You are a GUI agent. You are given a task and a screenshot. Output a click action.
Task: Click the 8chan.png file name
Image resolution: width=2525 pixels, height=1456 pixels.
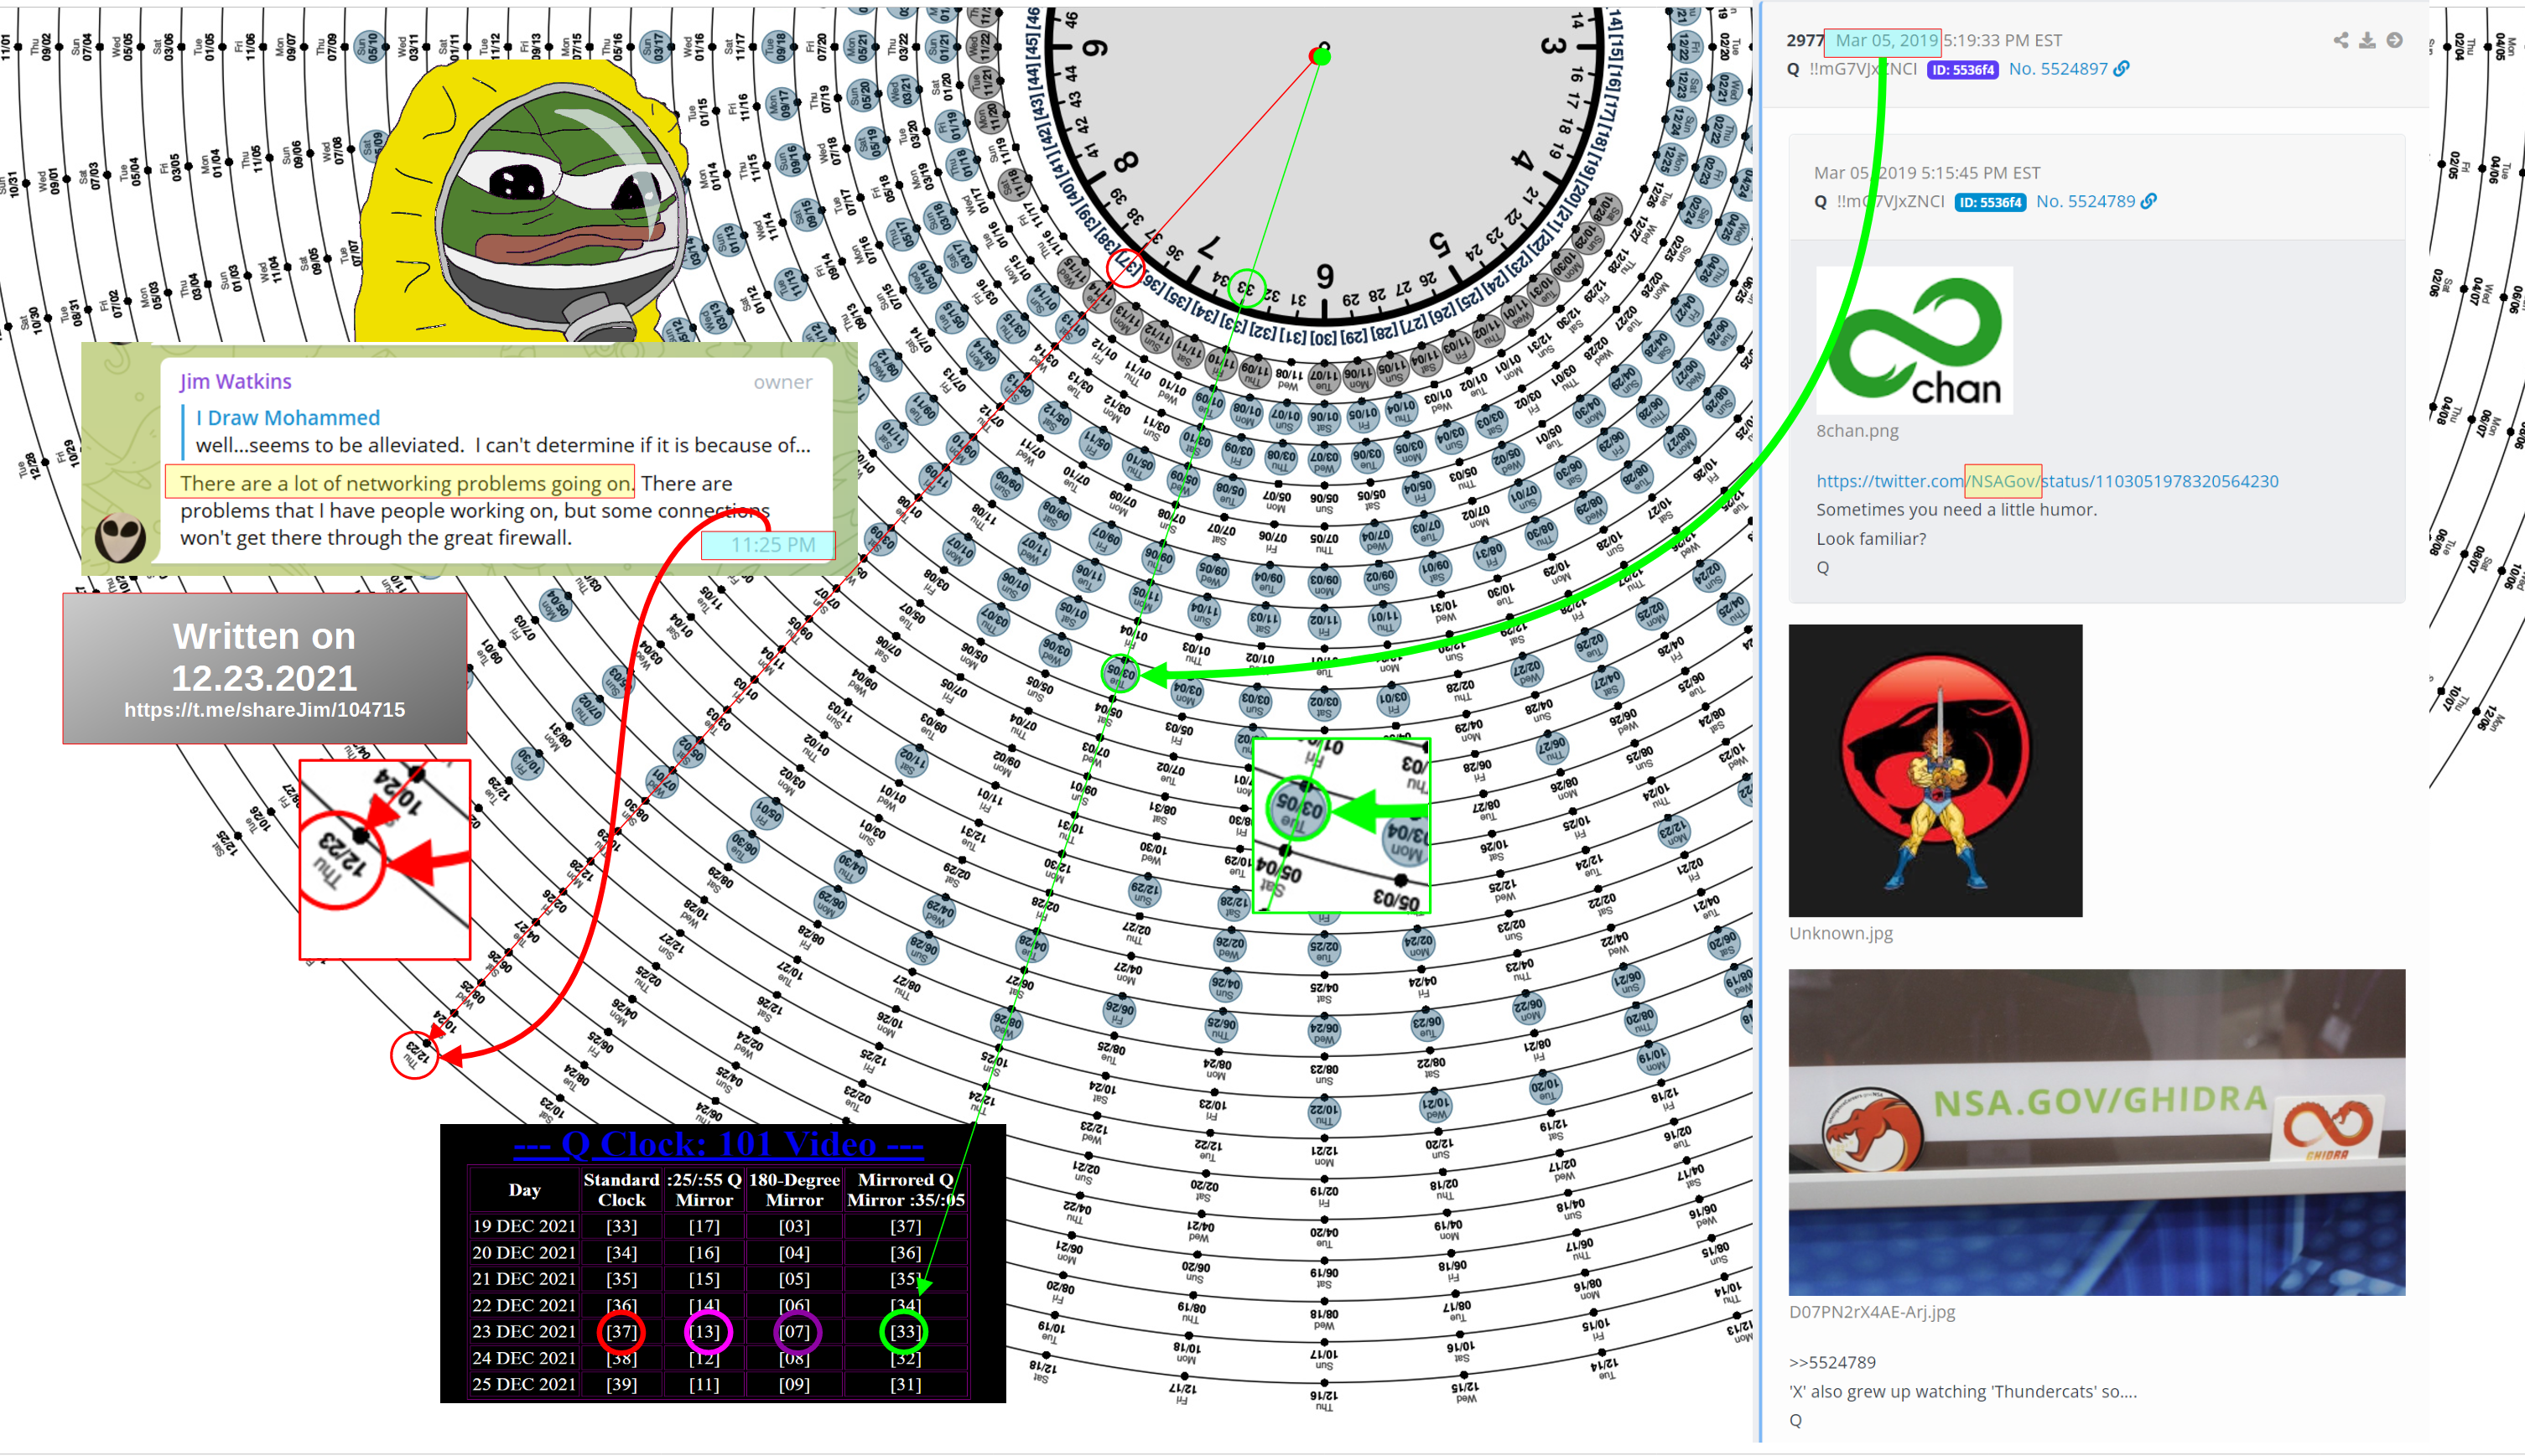[x=1857, y=431]
